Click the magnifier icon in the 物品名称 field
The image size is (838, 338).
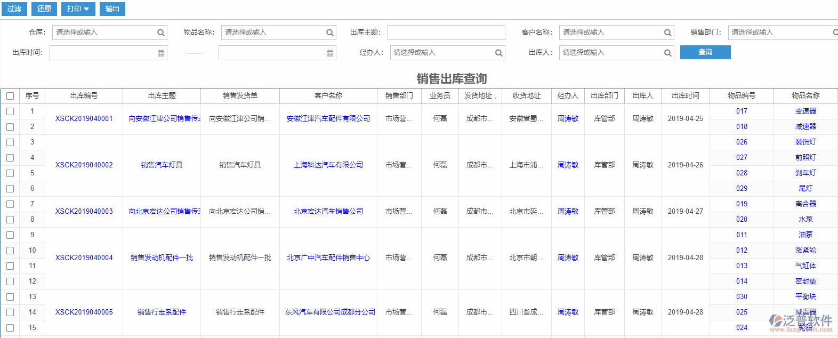329,33
